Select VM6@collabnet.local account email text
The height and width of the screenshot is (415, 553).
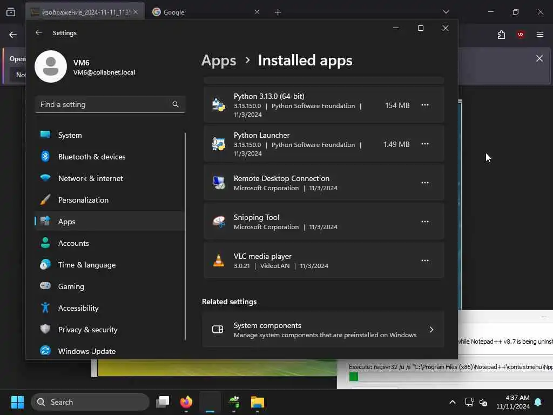click(104, 72)
